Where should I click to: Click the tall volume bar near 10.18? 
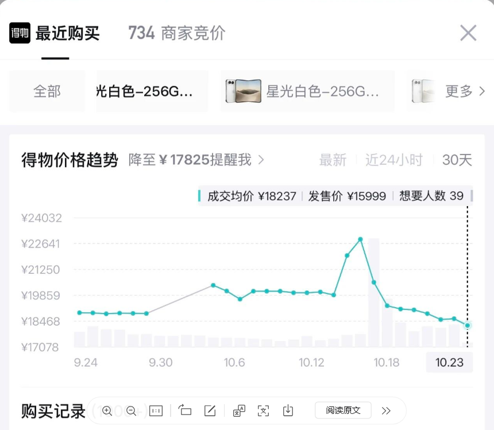click(x=374, y=292)
